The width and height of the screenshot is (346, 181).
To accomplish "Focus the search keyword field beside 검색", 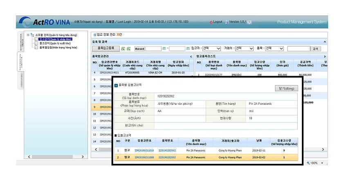I will coord(299,49).
